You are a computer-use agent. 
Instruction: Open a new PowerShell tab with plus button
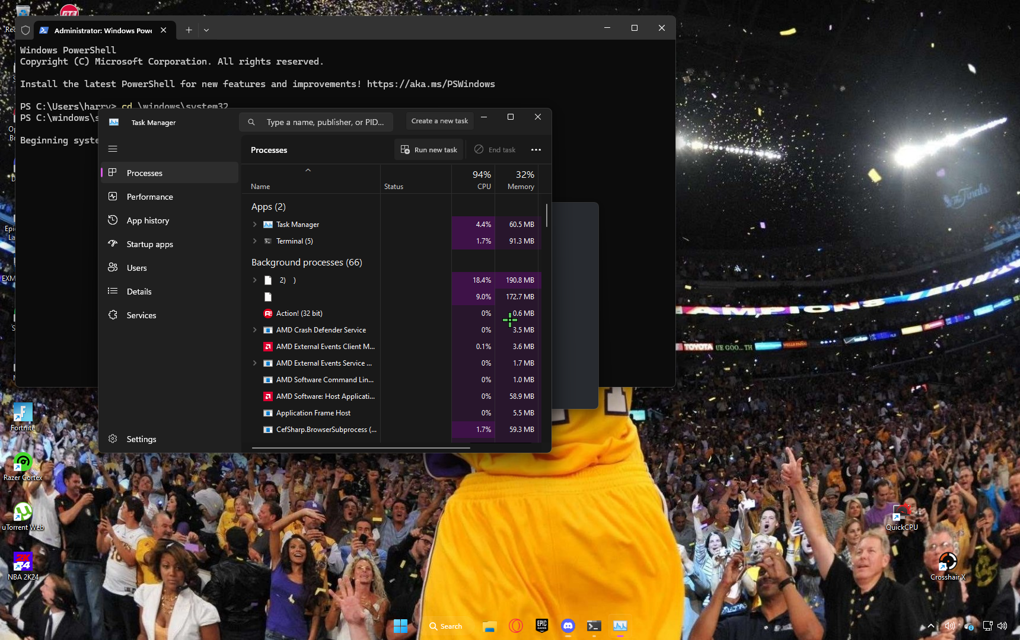point(189,30)
